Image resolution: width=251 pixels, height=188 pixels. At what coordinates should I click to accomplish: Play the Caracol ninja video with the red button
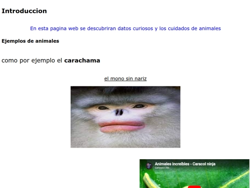click(x=194, y=187)
